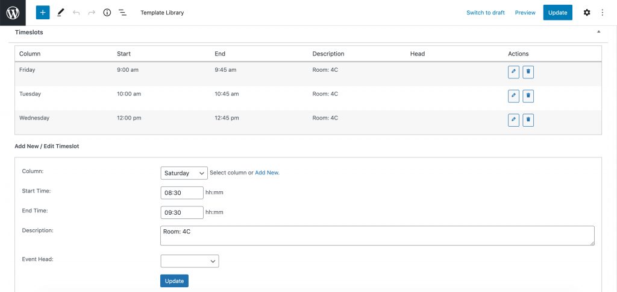The image size is (617, 292).
Task: Edit the Wednesday timeslot pencil icon
Action: point(513,120)
